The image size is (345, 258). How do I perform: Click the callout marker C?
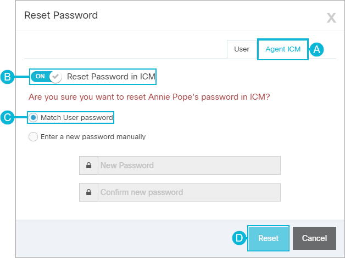(8, 117)
